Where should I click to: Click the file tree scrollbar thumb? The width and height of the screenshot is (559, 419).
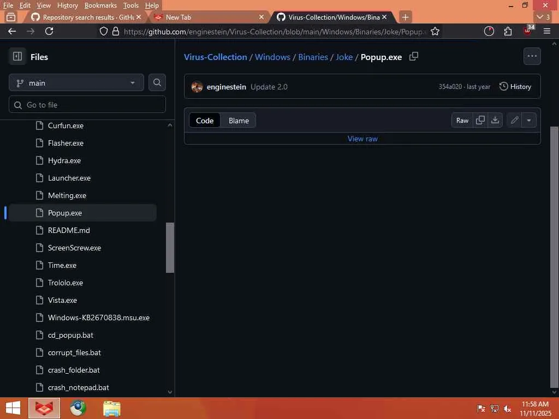(x=170, y=248)
